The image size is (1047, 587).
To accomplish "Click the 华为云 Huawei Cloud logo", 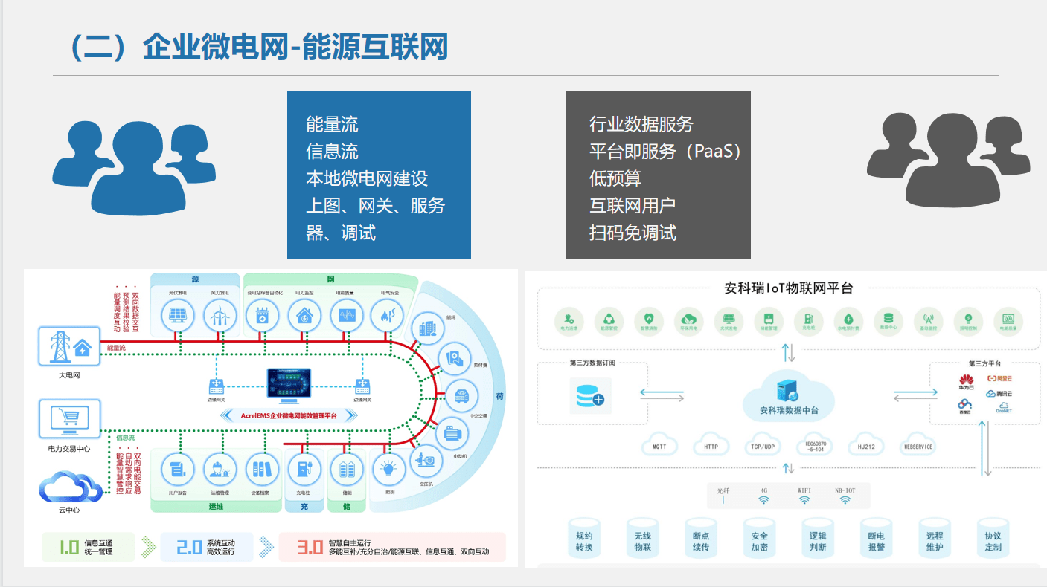I will 966,383.
